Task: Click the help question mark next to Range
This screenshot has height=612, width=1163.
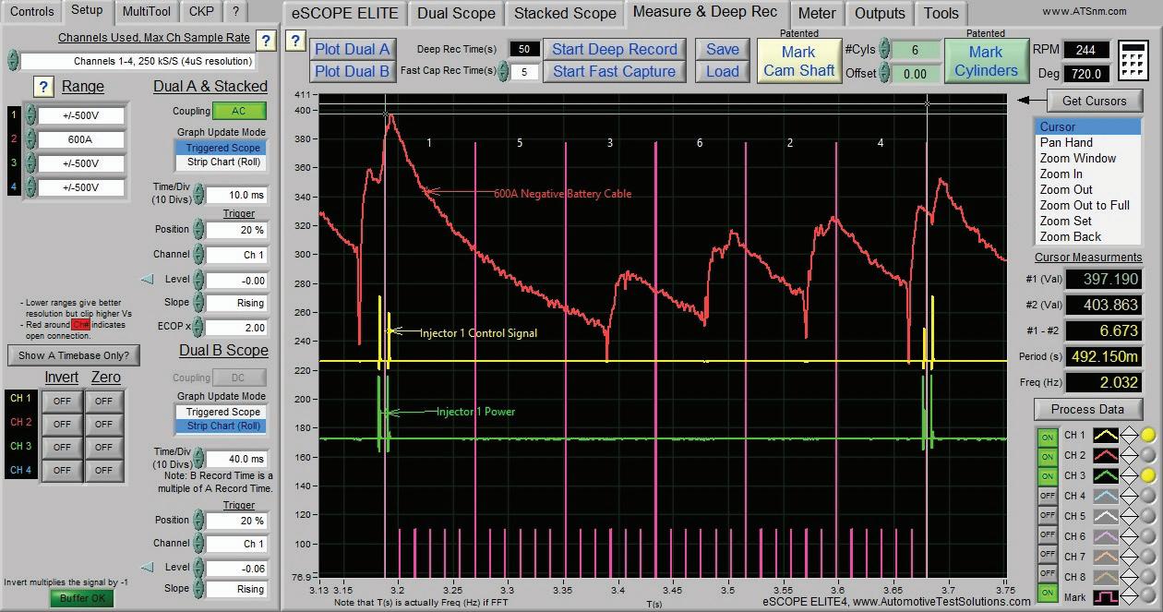Action: [43, 87]
